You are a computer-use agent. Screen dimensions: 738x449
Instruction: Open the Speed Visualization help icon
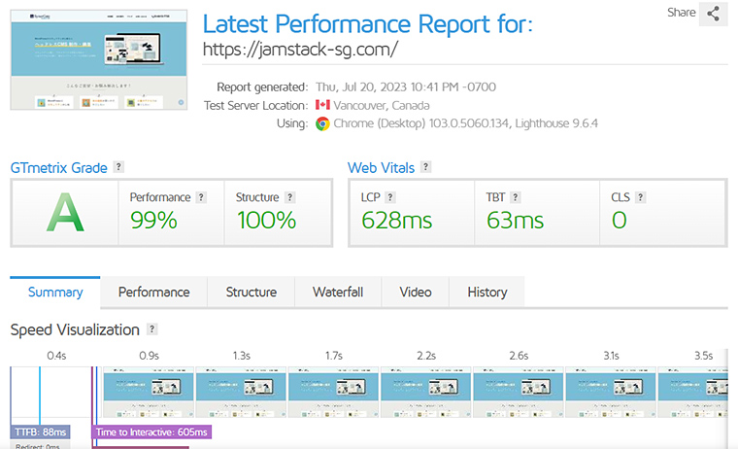pyautogui.click(x=151, y=328)
